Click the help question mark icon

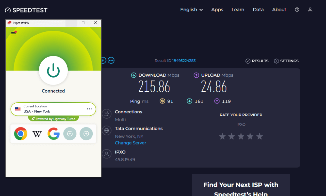click(297, 9)
